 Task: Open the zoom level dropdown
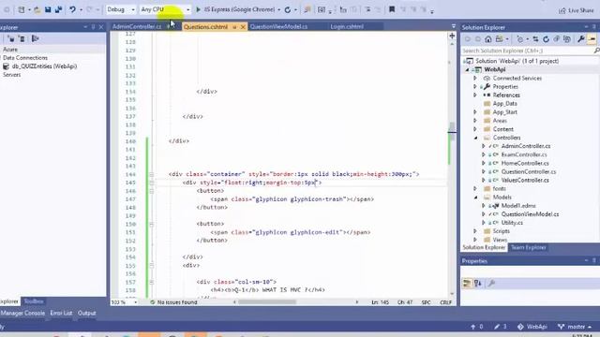pos(135,302)
